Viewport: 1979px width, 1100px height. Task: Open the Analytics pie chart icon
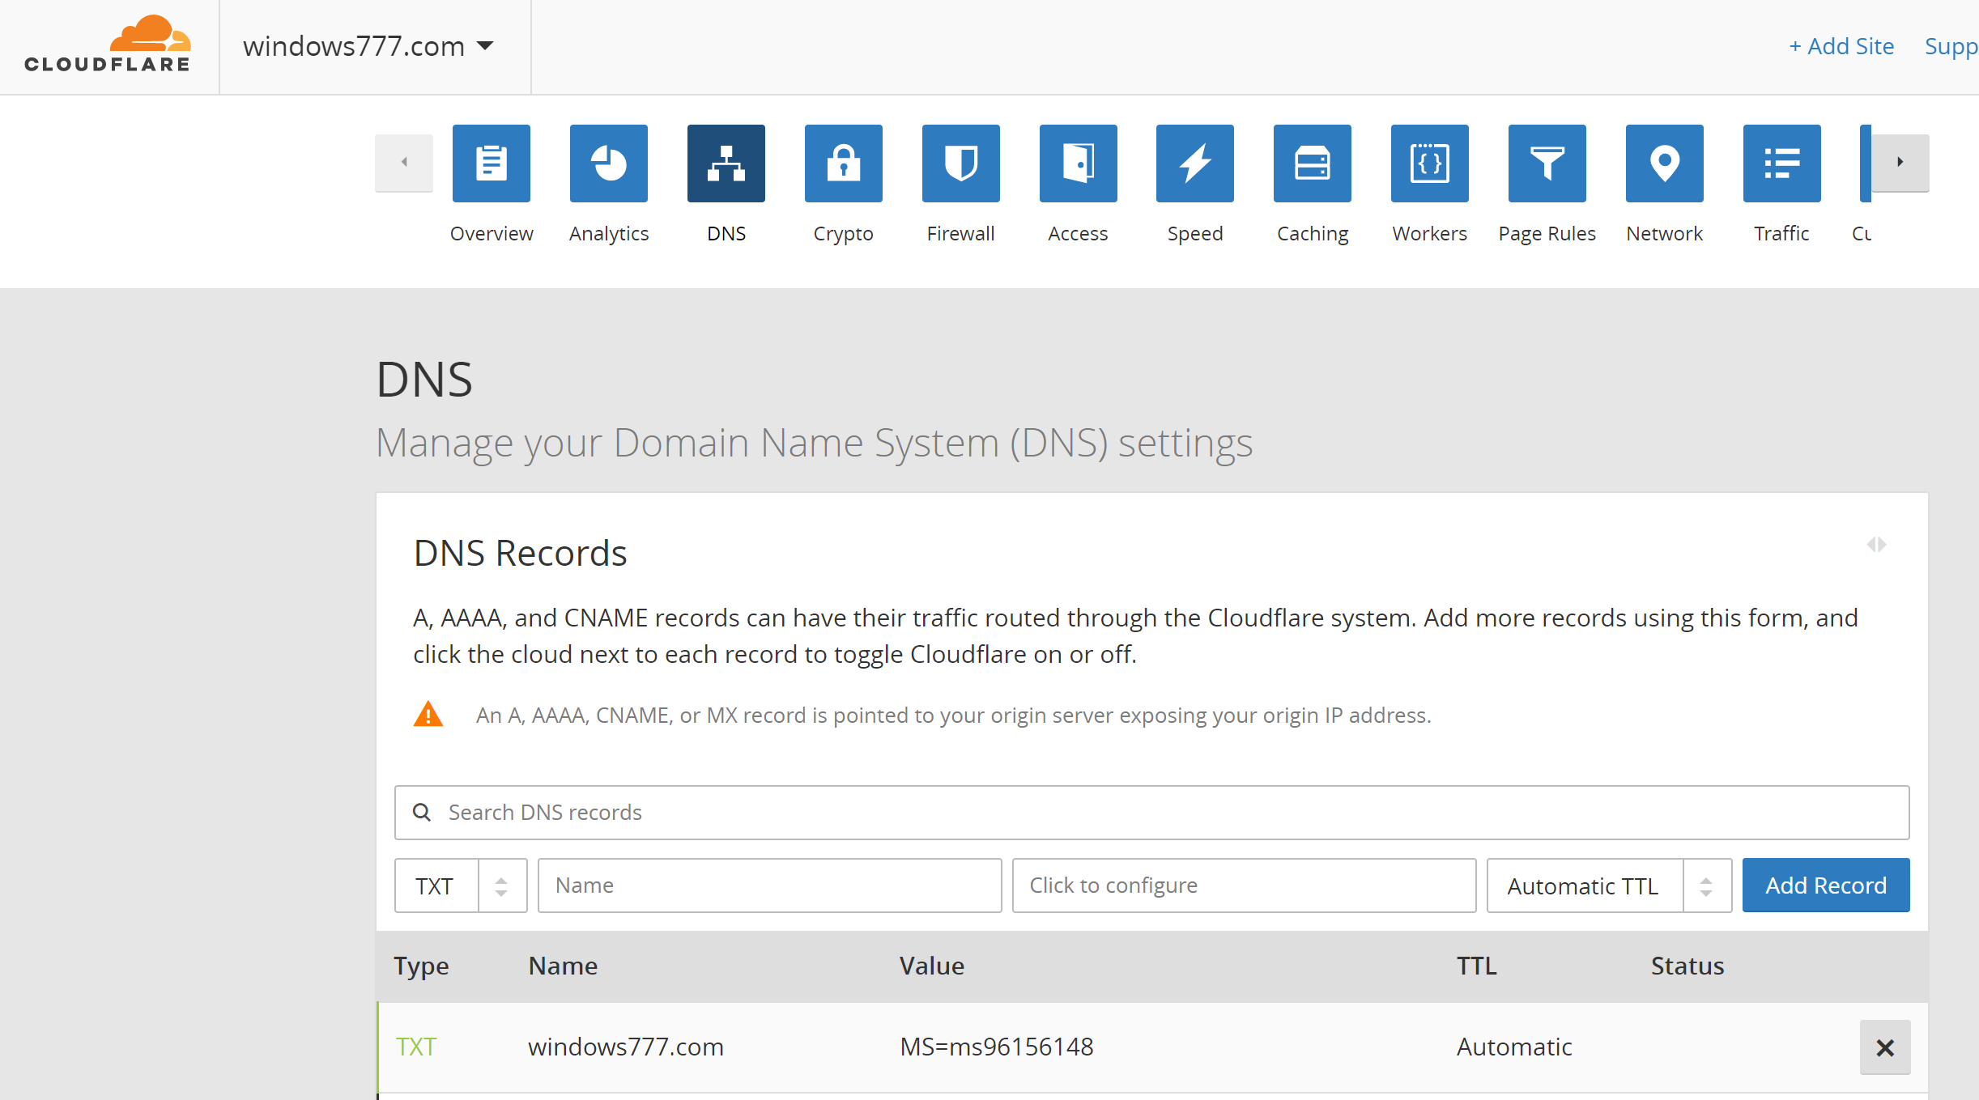click(608, 164)
